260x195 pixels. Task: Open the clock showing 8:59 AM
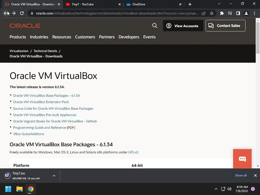(242, 189)
